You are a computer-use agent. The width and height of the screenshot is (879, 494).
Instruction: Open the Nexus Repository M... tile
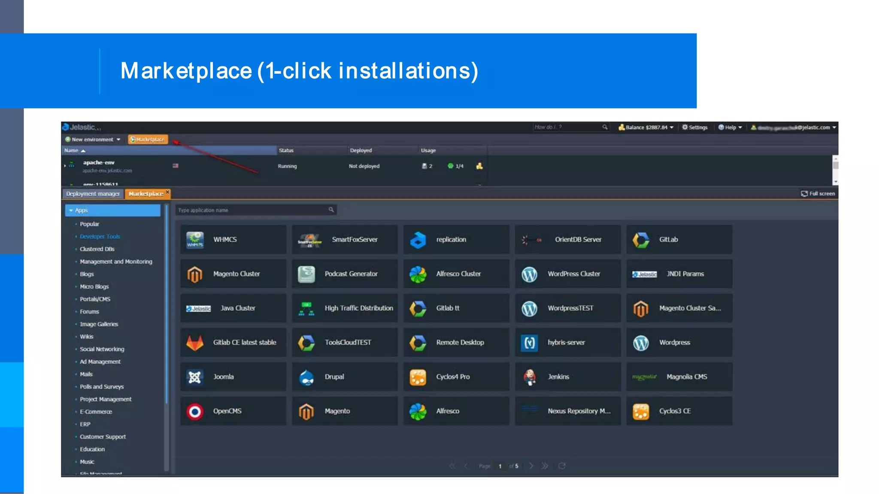pyautogui.click(x=567, y=411)
